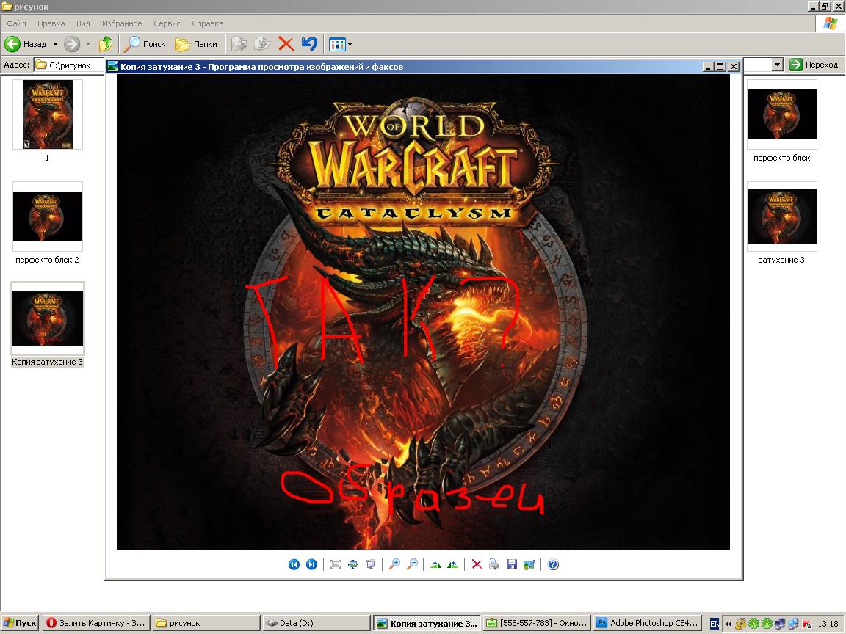Open the Избранное menu

coord(122,23)
